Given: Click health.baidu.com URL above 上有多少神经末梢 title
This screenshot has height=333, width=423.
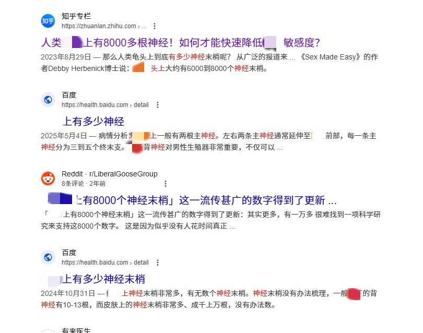Looking at the screenshot, I should (105, 263).
